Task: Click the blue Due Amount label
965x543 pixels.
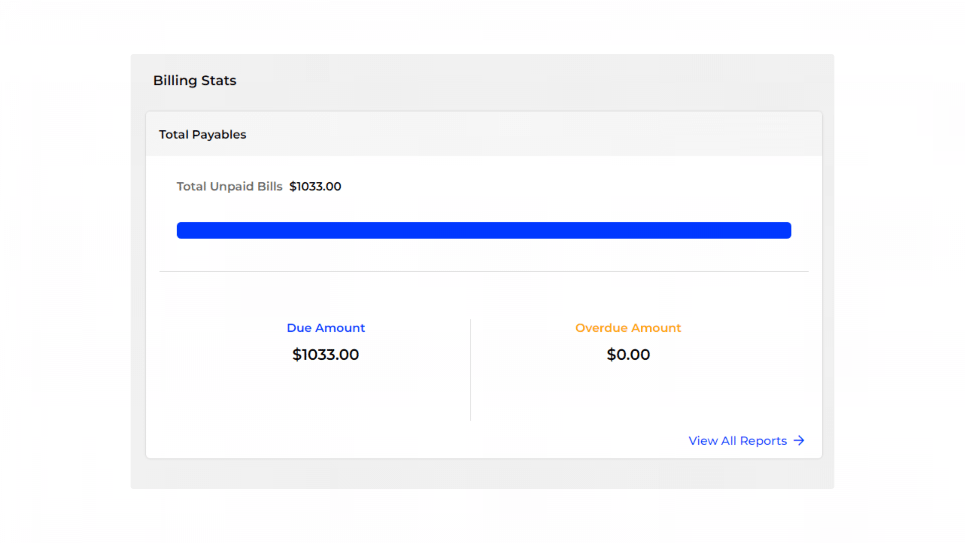Action: tap(326, 328)
